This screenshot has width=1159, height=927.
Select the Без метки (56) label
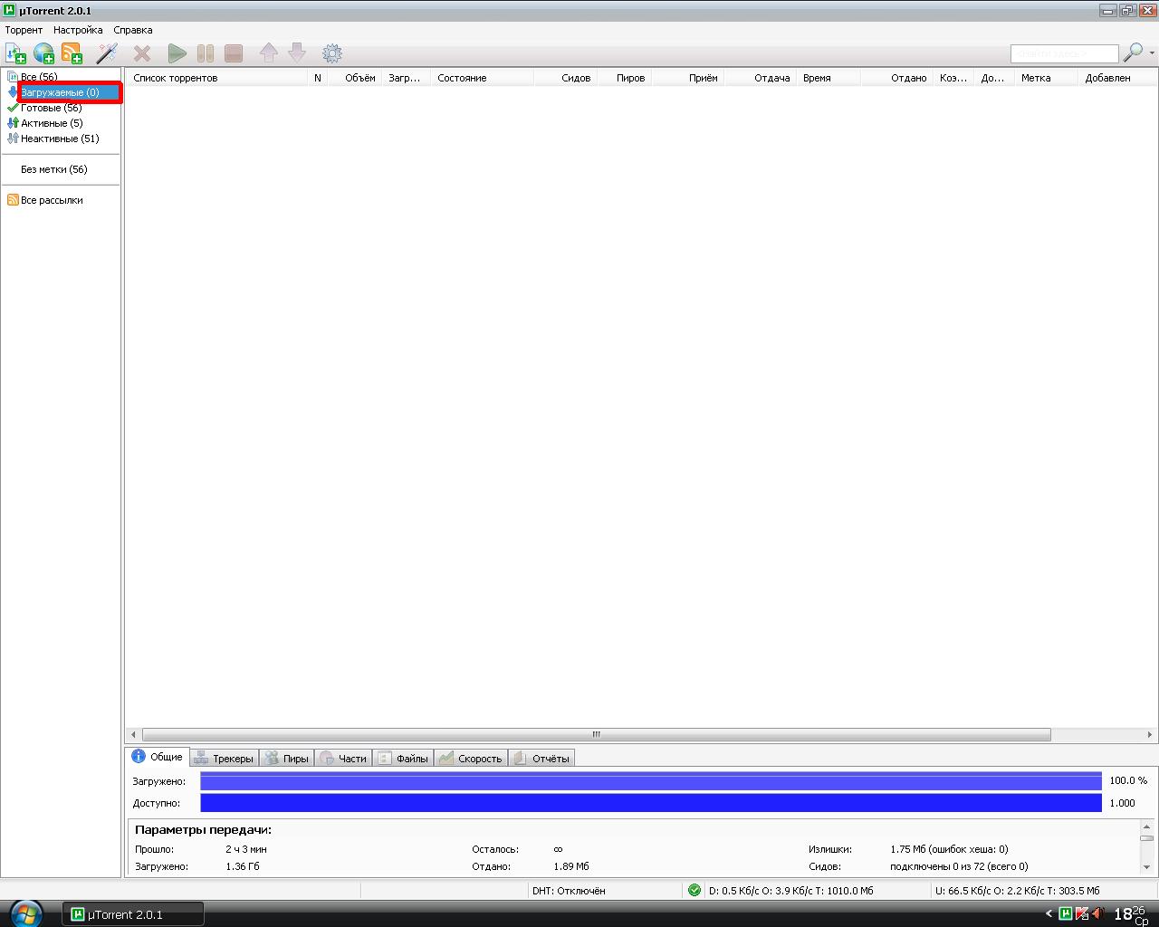(54, 169)
